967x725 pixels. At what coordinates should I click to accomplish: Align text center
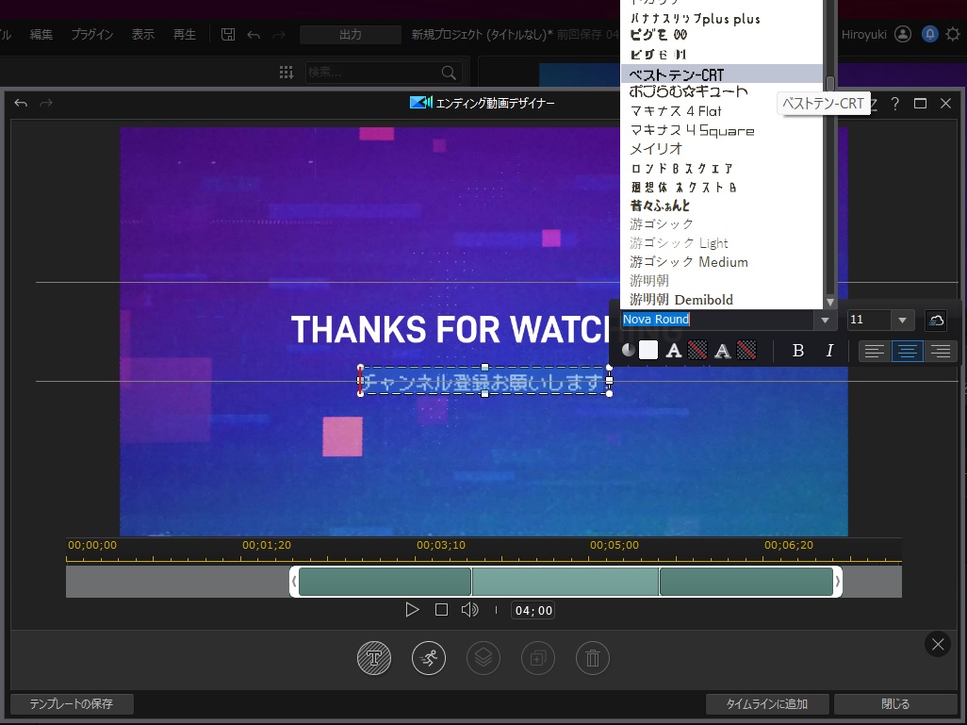tap(908, 351)
